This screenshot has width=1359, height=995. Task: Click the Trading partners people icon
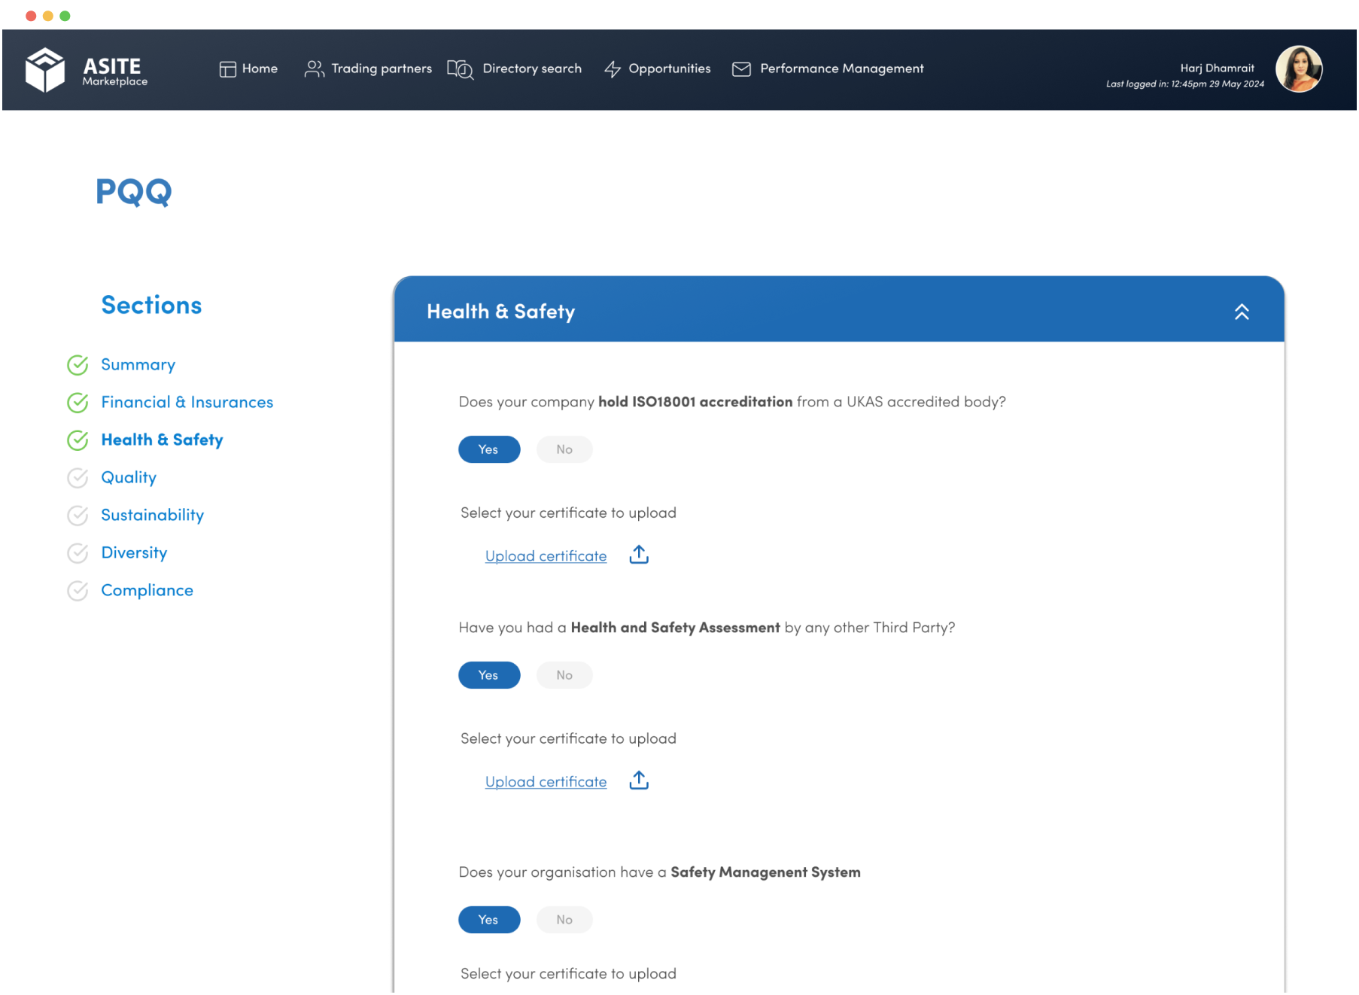pos(314,69)
